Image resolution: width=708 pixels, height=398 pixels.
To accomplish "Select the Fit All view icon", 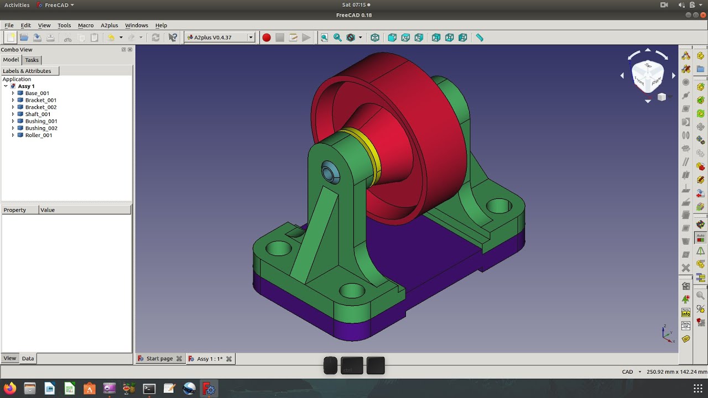I will 324,38.
